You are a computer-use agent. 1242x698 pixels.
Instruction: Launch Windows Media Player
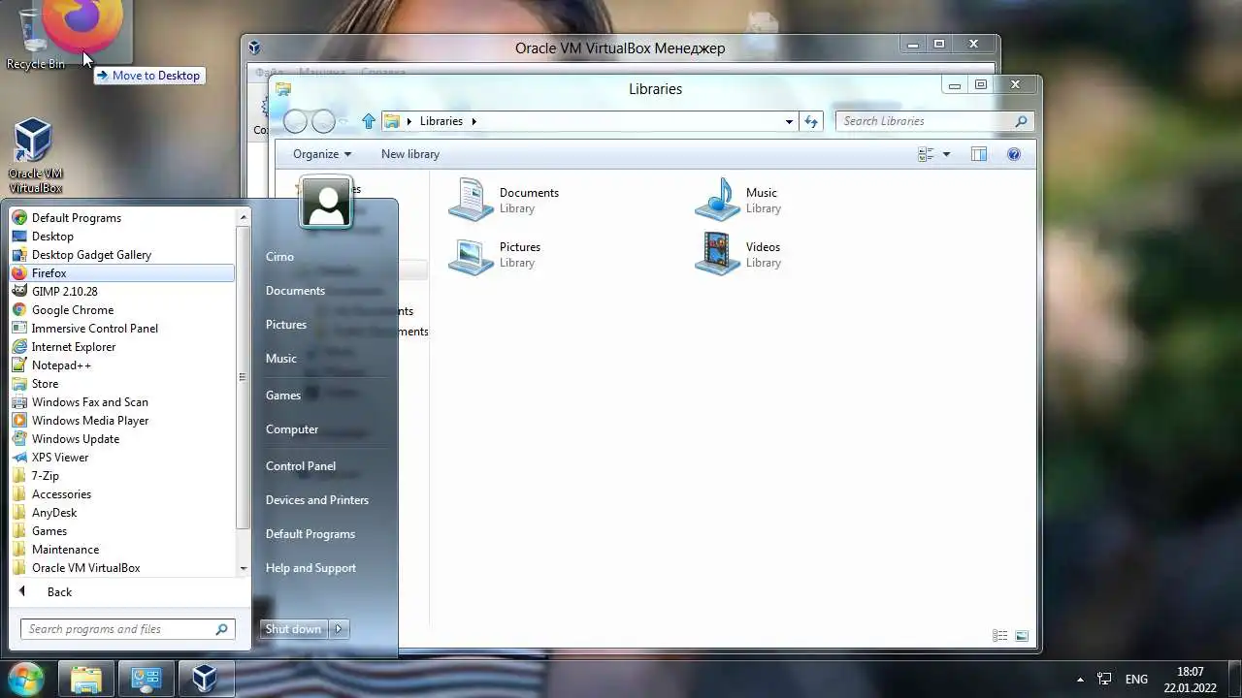click(x=122, y=421)
